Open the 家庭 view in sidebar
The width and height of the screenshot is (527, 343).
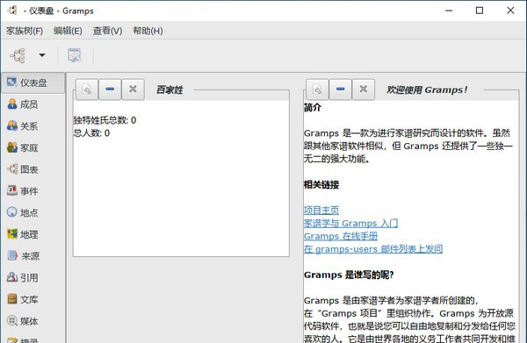coord(23,147)
